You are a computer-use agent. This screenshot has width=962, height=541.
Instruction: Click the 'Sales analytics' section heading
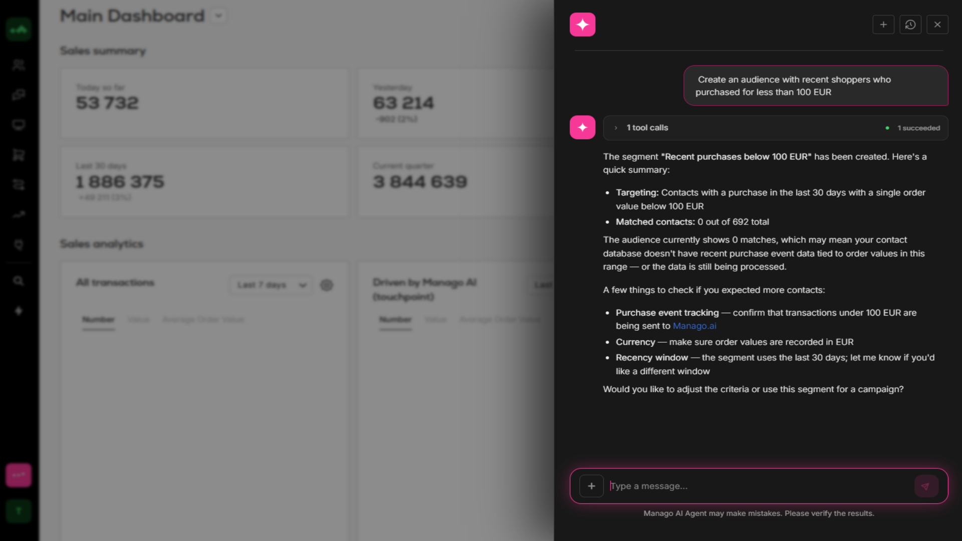pos(102,244)
